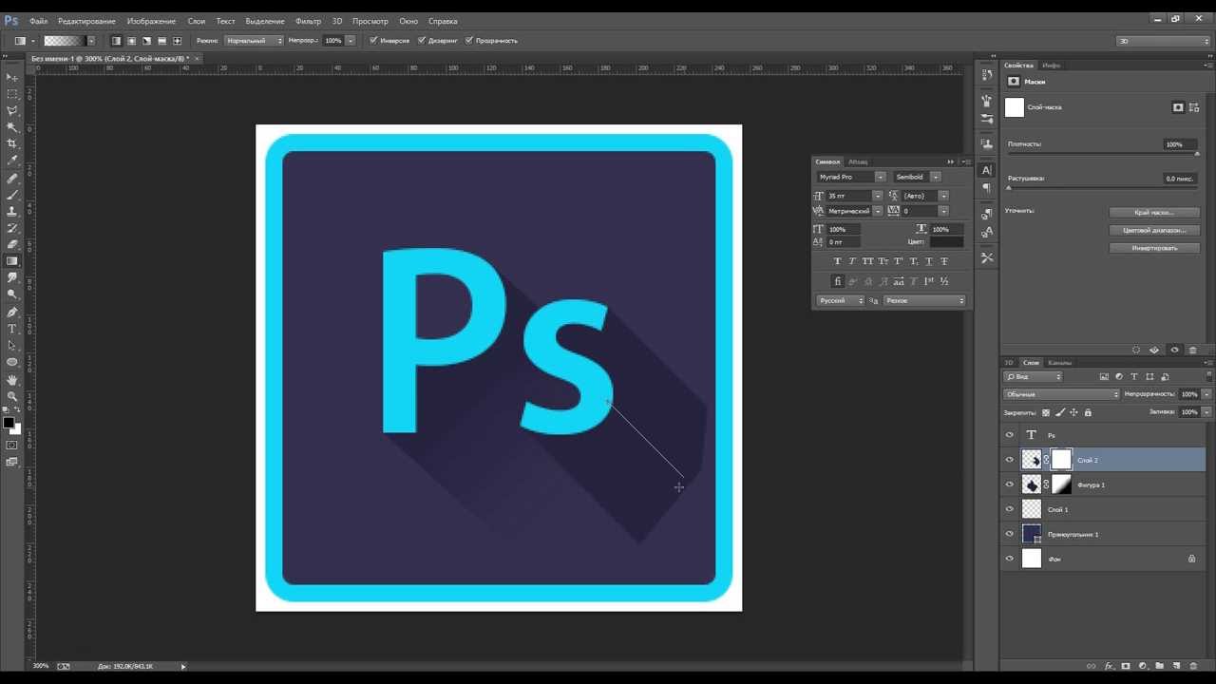Select the Brush tool

click(12, 195)
